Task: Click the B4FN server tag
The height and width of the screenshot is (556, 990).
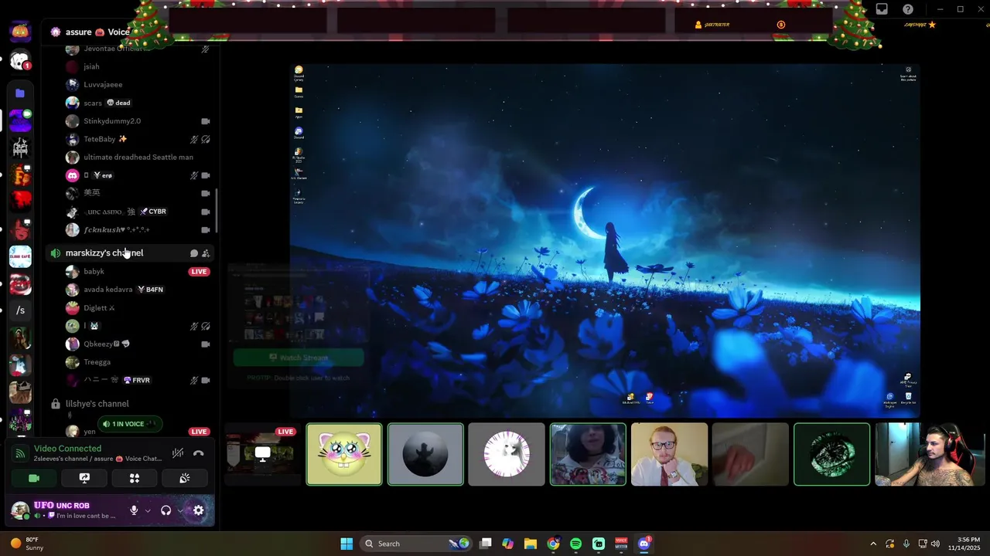Action: (150, 290)
